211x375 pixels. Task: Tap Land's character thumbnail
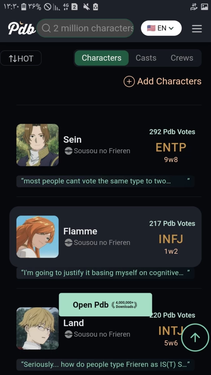click(37, 328)
